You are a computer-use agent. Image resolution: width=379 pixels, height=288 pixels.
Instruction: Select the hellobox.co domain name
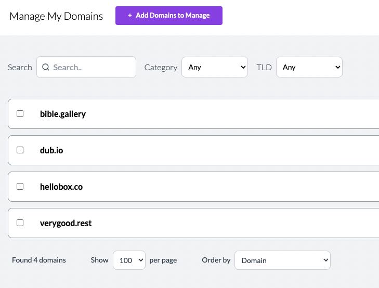point(61,187)
